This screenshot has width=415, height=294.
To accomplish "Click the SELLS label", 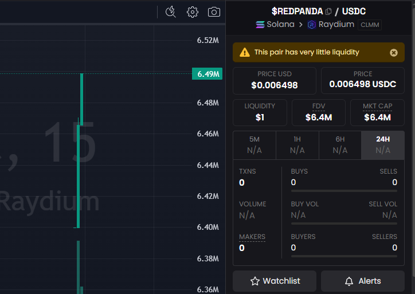I will pos(388,171).
